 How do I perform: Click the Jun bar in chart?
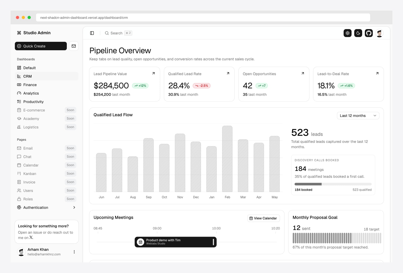[101, 172]
